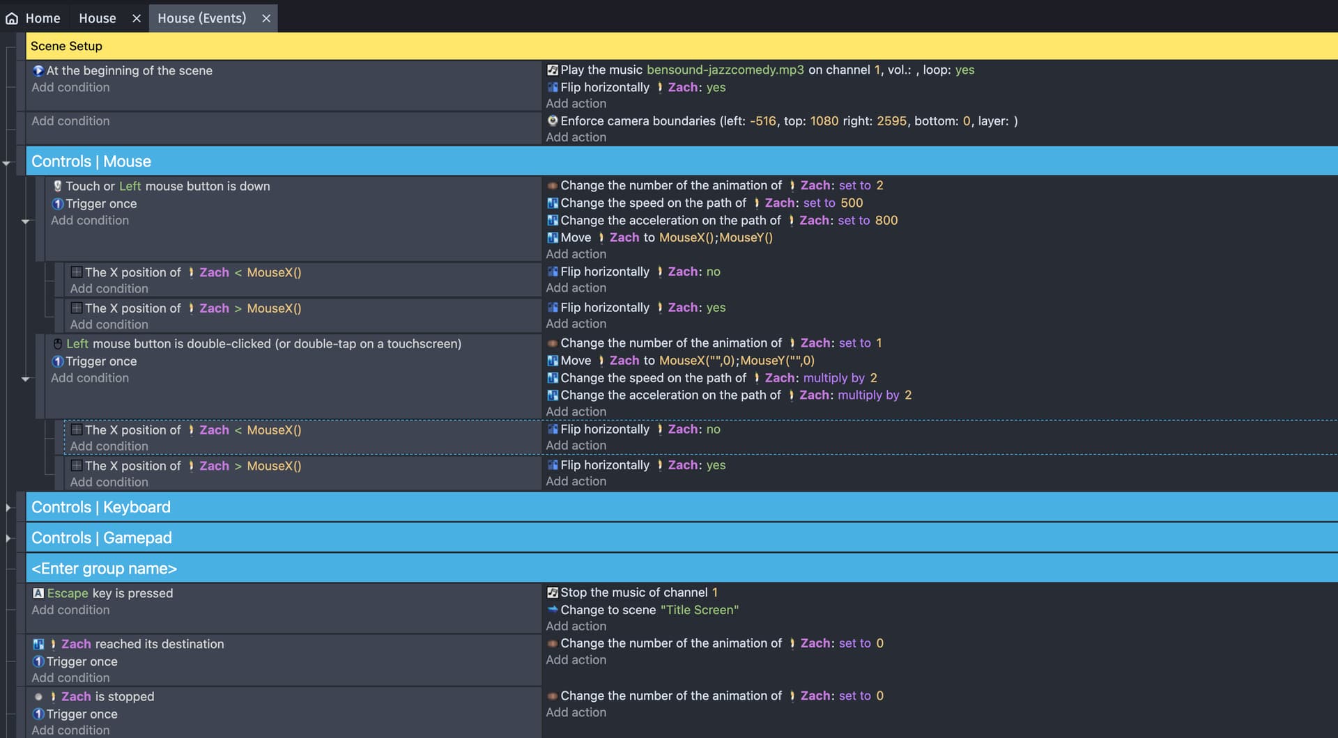This screenshot has height=738, width=1338.
Task: Collapse the Controls | Mouse group
Action: click(x=7, y=163)
